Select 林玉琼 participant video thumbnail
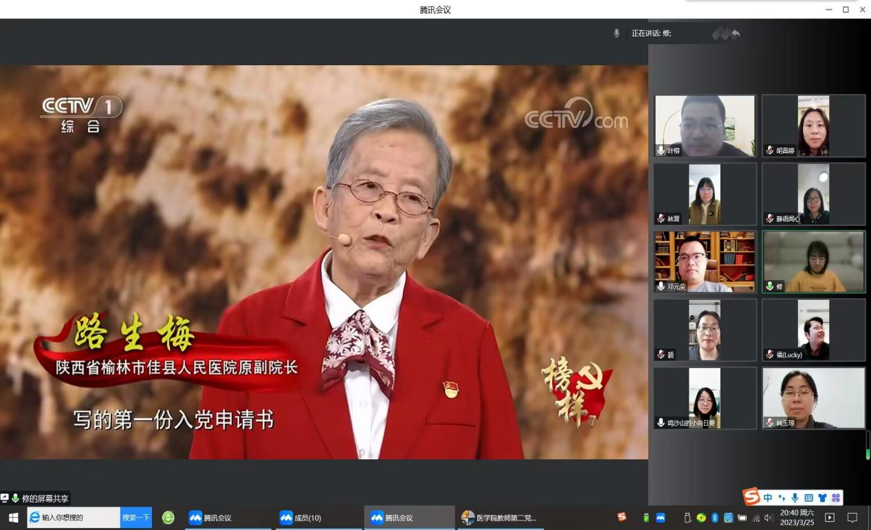871x530 pixels. pos(813,397)
